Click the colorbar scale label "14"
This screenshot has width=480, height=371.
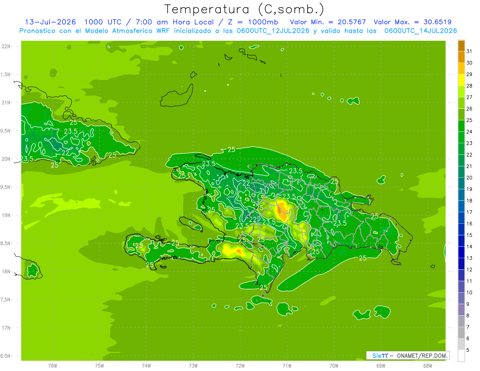coord(470,247)
